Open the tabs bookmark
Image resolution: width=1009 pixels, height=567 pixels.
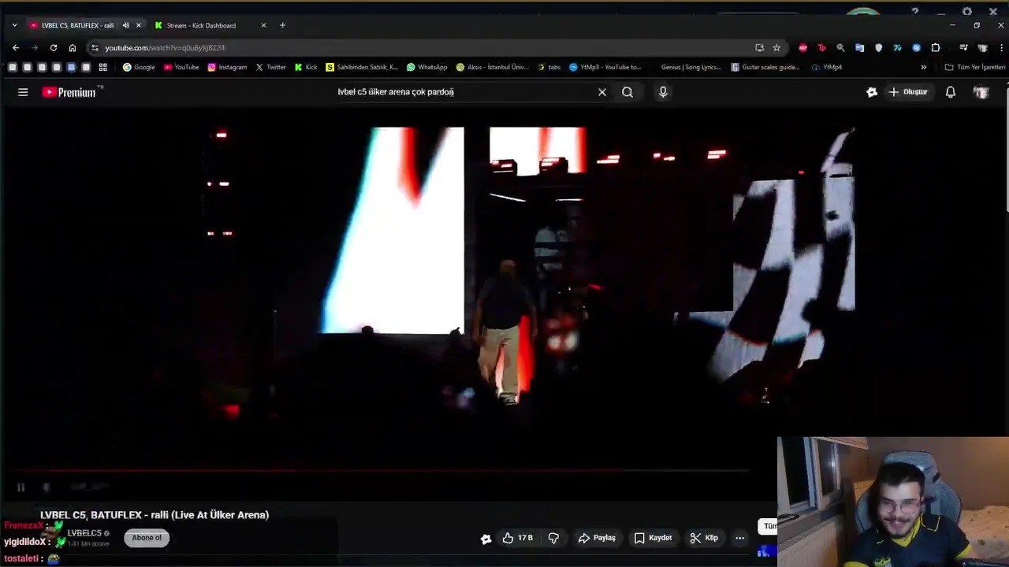[549, 67]
